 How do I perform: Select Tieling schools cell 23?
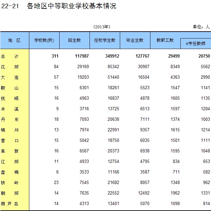tap(56, 182)
